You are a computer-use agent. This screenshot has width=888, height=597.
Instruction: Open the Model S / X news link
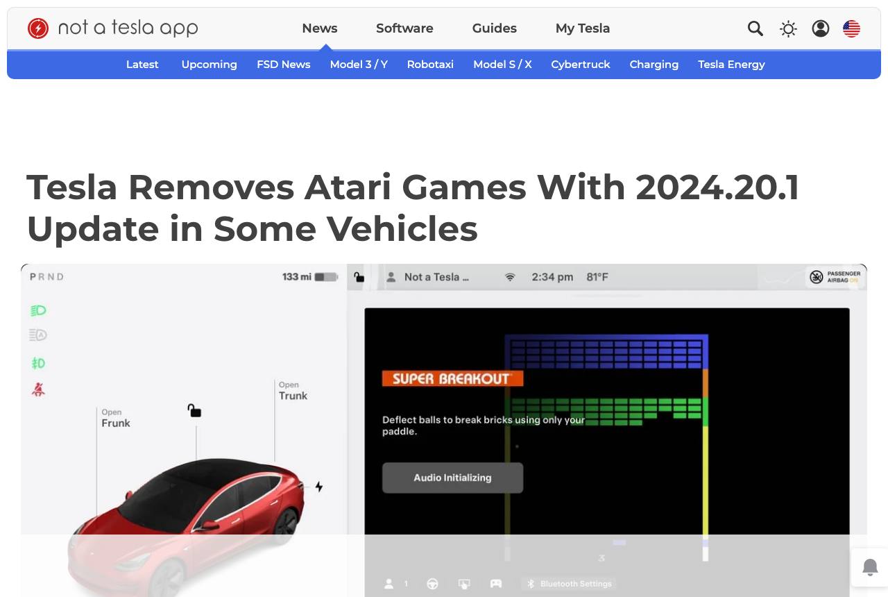point(502,65)
